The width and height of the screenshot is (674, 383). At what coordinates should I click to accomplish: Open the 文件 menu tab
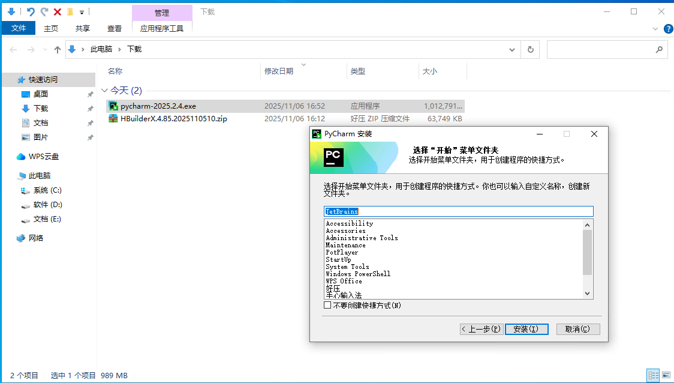click(19, 28)
